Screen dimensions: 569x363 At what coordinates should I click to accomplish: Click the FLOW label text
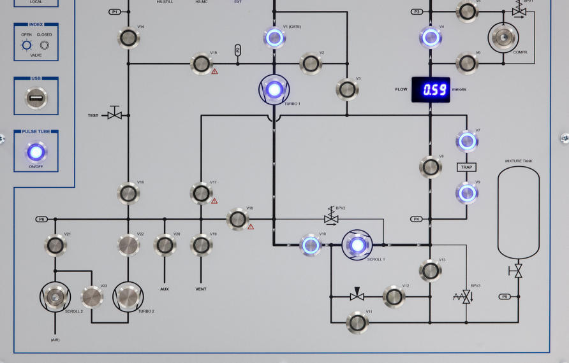click(x=401, y=89)
